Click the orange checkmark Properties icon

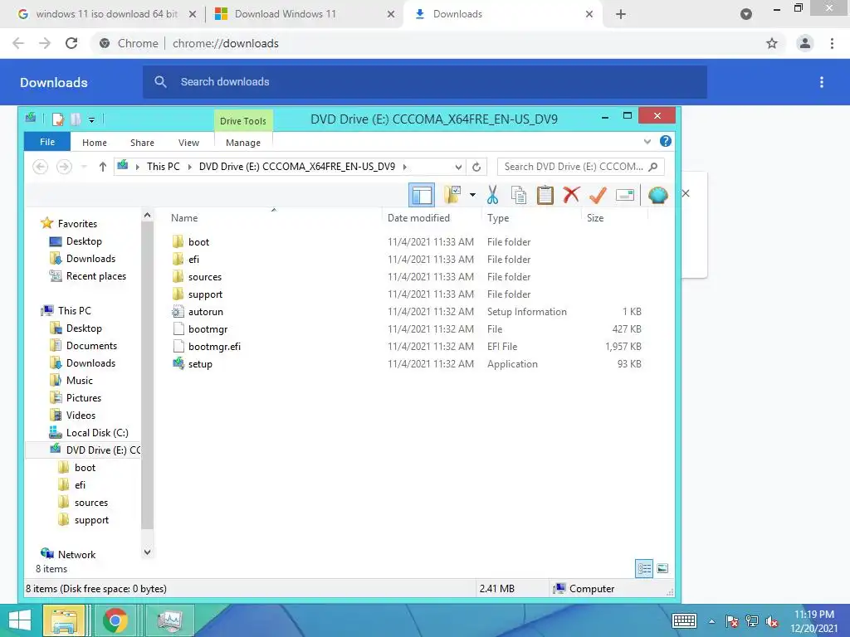(x=598, y=194)
